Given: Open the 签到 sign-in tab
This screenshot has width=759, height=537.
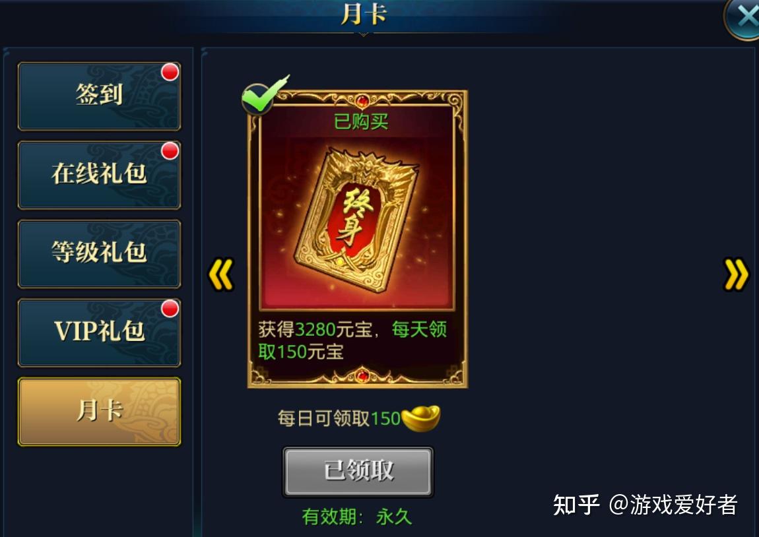Looking at the screenshot, I should pos(99,96).
